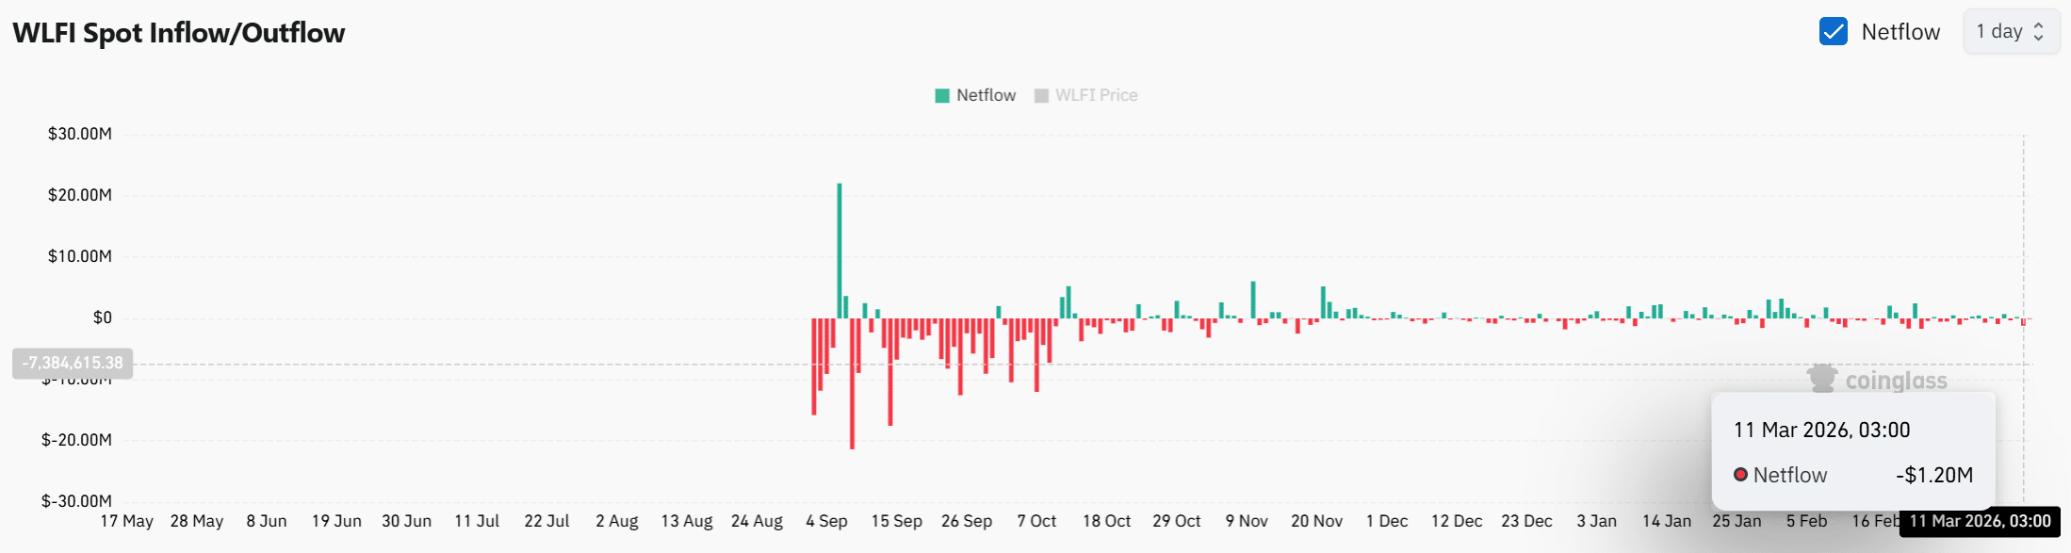Screen dimensions: 2071x553
Task: Click the 9 Nov x-axis date label
Action: 1246,521
